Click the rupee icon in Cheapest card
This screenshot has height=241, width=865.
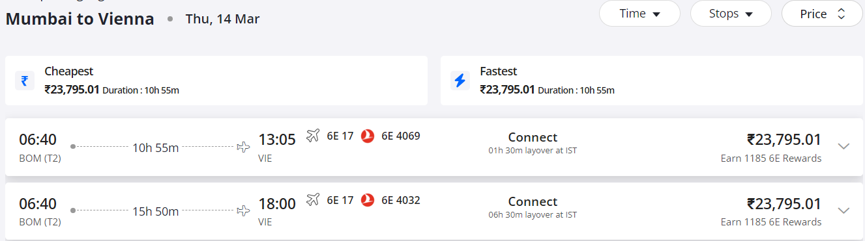[25, 81]
